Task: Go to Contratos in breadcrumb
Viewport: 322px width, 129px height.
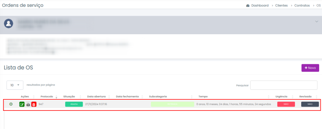Action: pos(302,6)
